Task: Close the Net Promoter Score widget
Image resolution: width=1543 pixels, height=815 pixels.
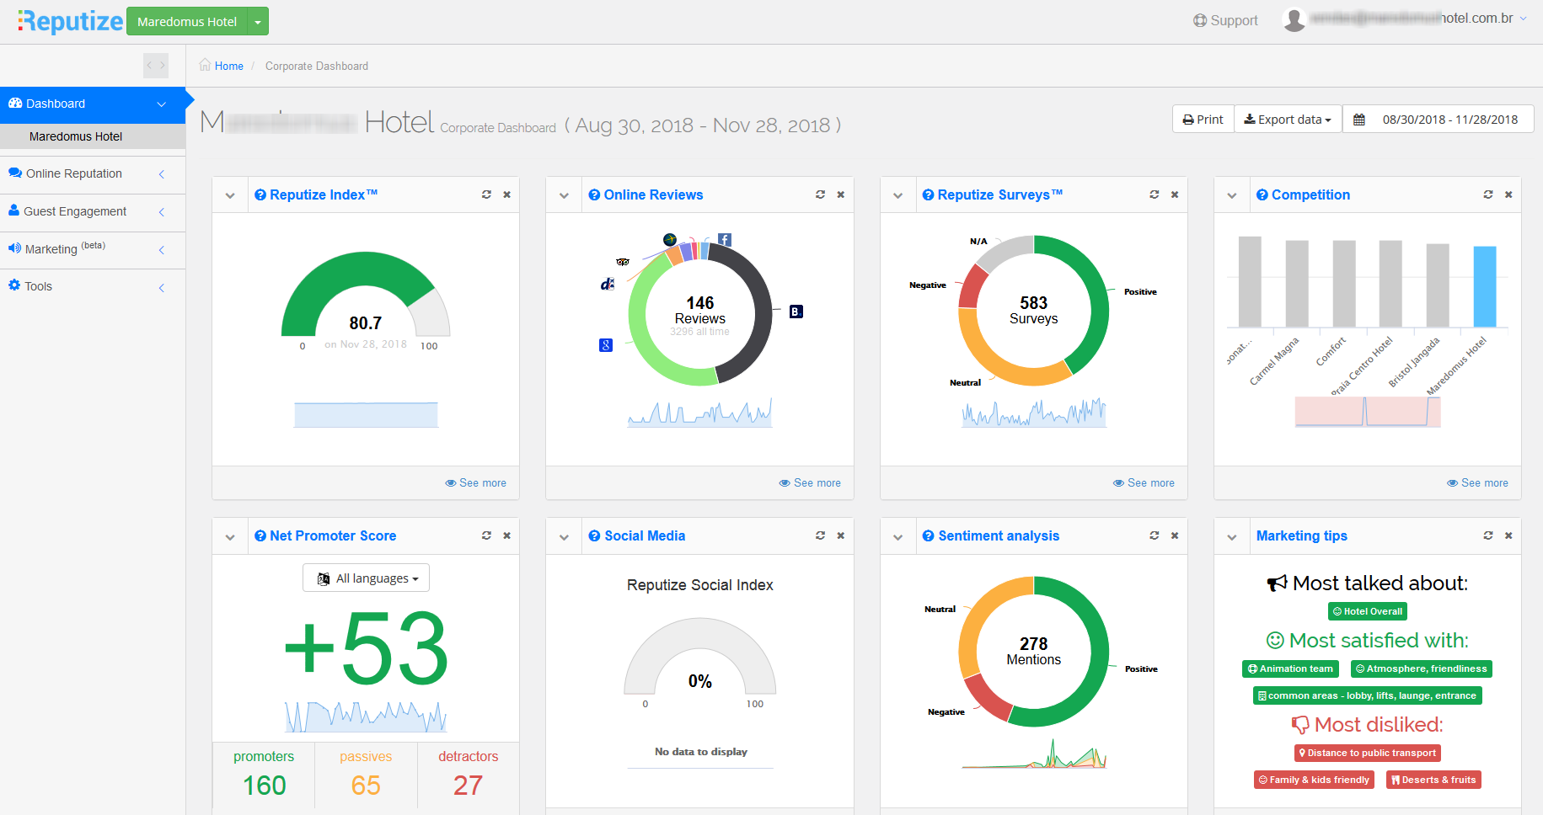Action: pos(507,535)
